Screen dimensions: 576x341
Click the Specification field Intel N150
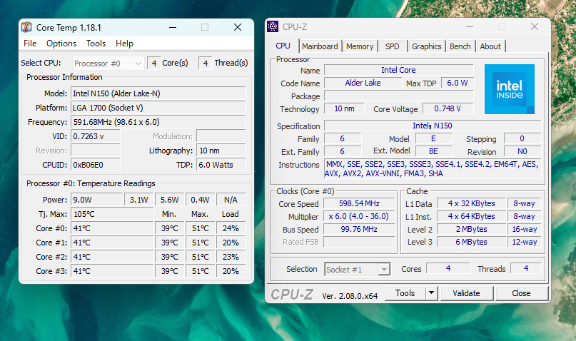(x=433, y=126)
